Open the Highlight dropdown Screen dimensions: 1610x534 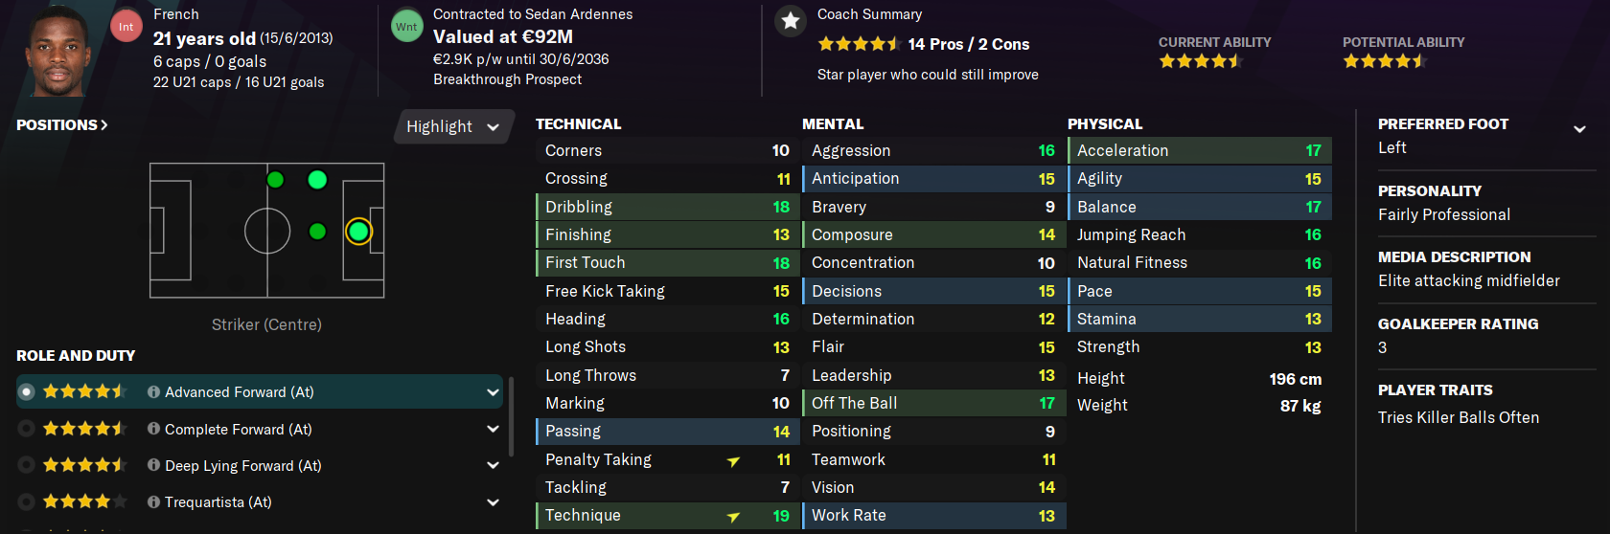453,126
